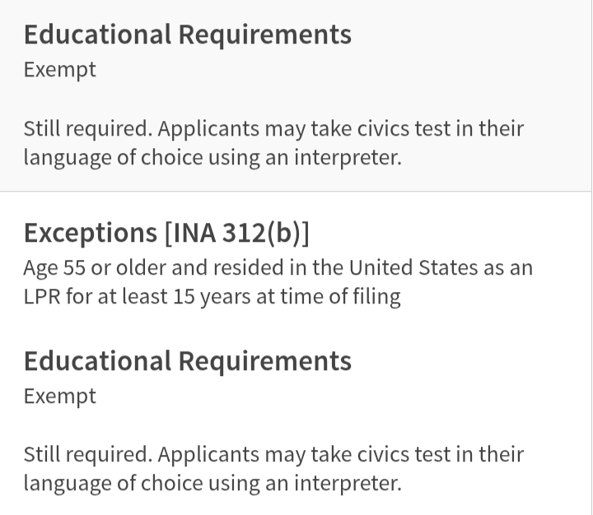Image resolution: width=593 pixels, height=515 pixels.
Task: Click 'language of choice' line in white section
Action: [x=212, y=483]
